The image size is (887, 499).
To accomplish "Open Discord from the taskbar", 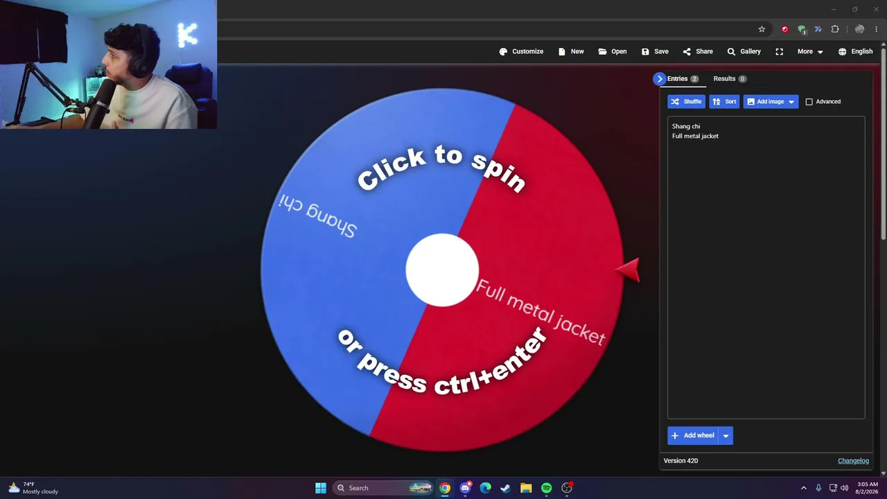I will (465, 488).
